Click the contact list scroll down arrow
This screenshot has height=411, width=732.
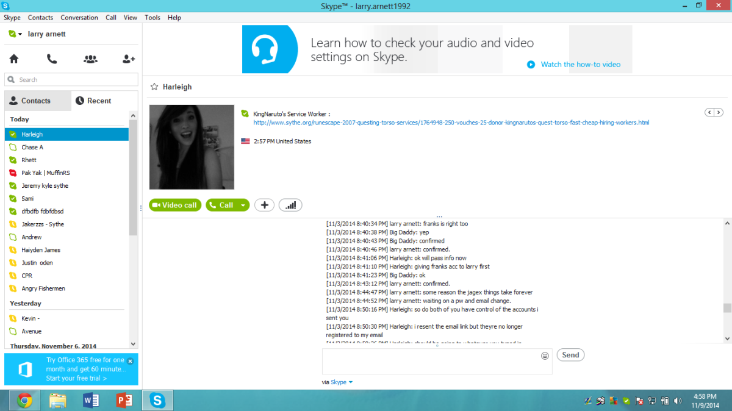coord(134,344)
